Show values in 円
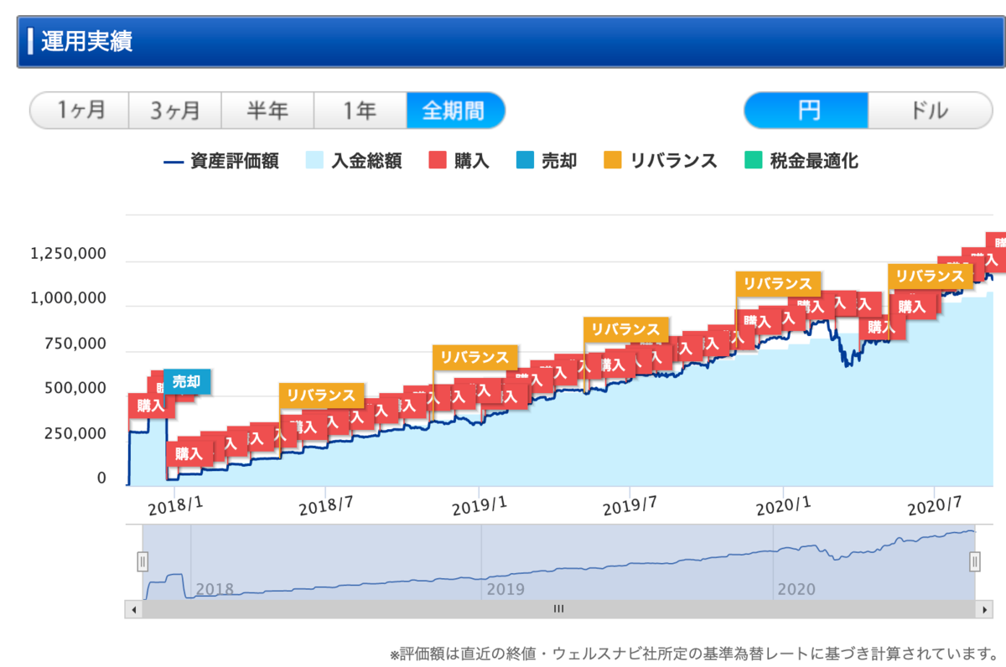Screen dimensions: 1006x667 pos(806,111)
